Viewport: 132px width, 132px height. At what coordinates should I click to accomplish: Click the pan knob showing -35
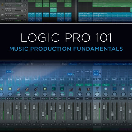click(53, 94)
